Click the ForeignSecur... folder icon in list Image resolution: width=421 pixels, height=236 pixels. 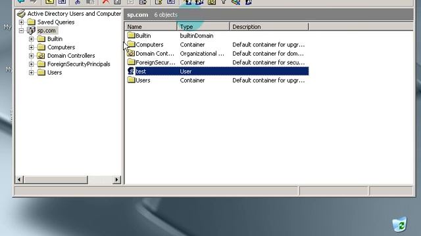click(x=131, y=62)
